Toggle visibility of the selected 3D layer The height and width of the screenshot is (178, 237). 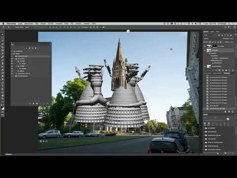coord(204,50)
